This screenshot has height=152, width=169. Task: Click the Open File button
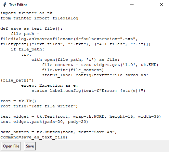pyautogui.click(x=11, y=146)
